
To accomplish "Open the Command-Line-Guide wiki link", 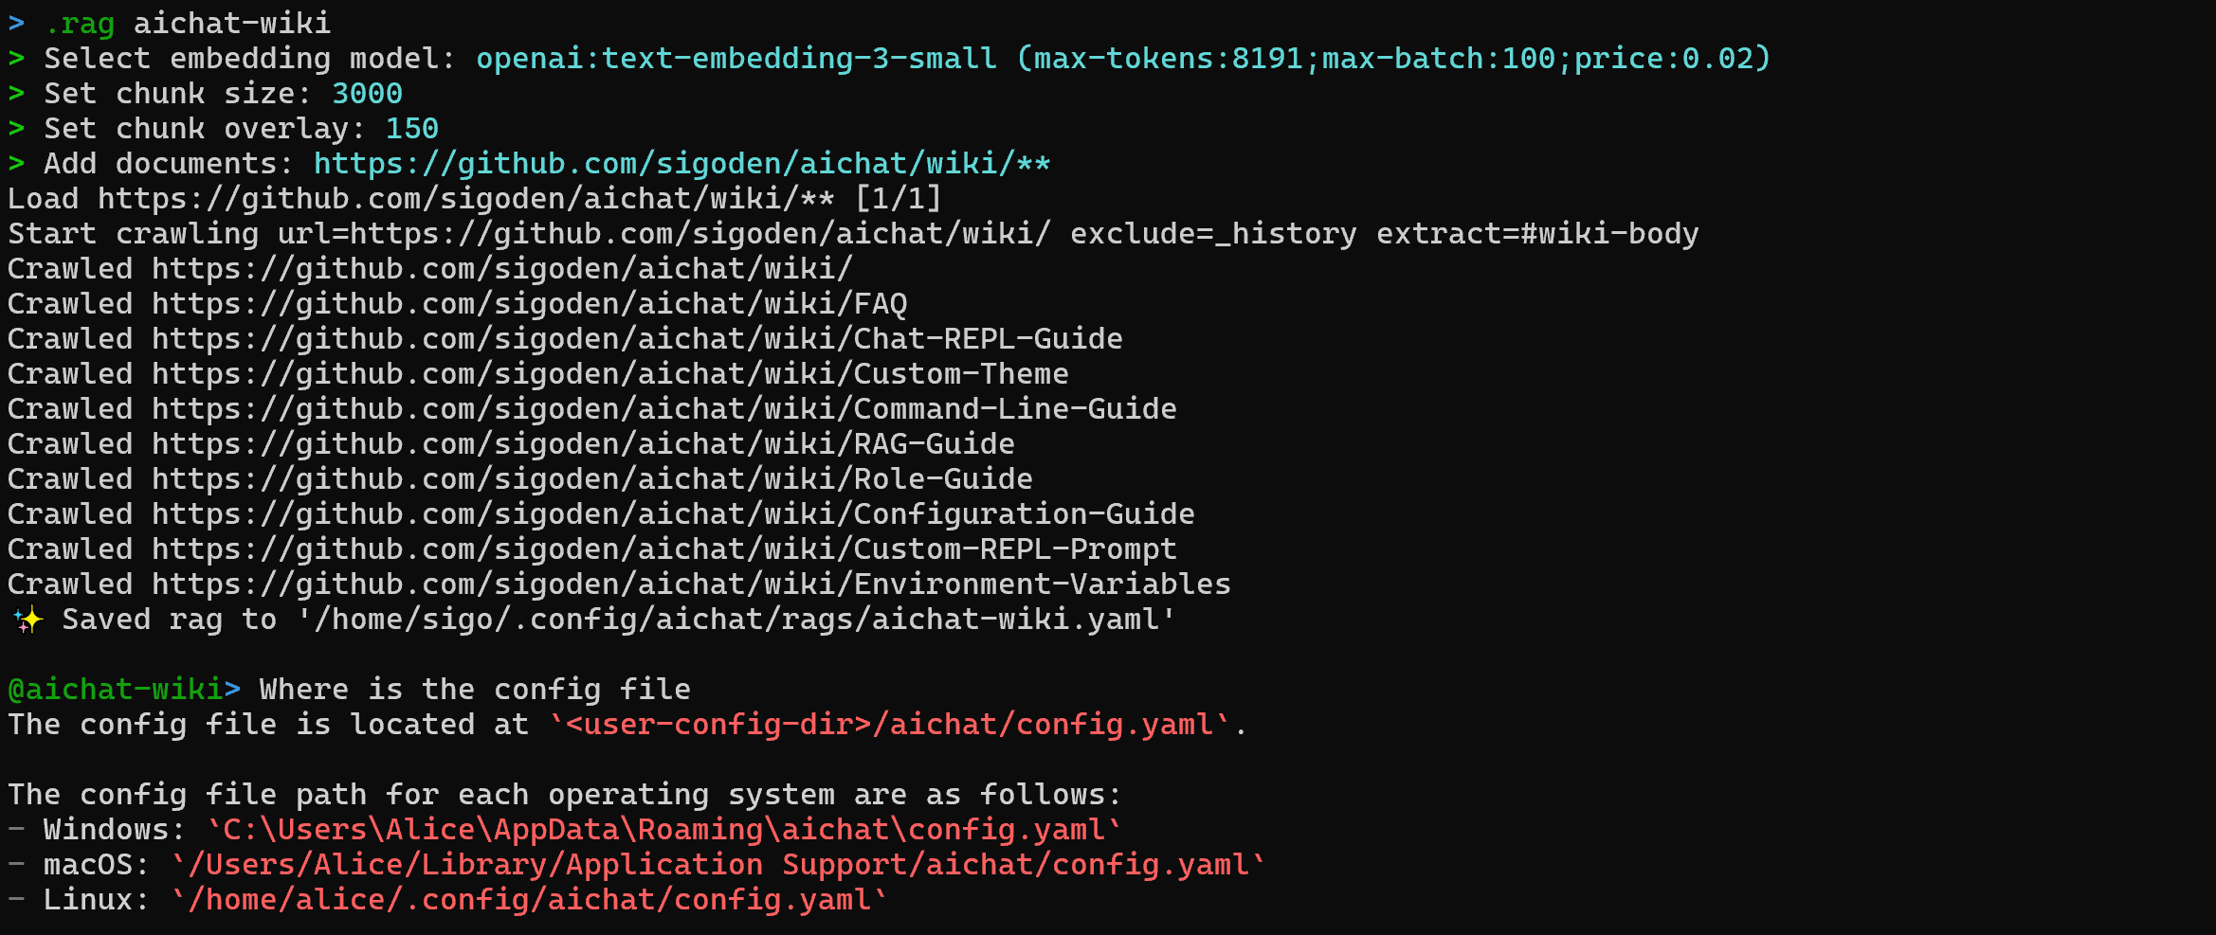I will 663,409.
